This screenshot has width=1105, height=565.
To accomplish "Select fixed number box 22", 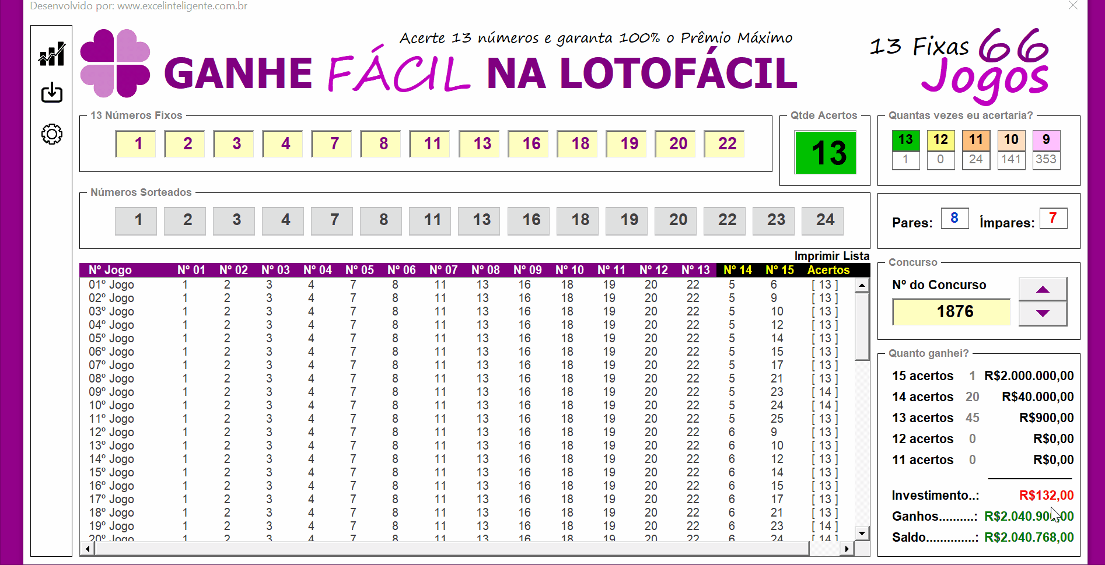I will pos(725,143).
